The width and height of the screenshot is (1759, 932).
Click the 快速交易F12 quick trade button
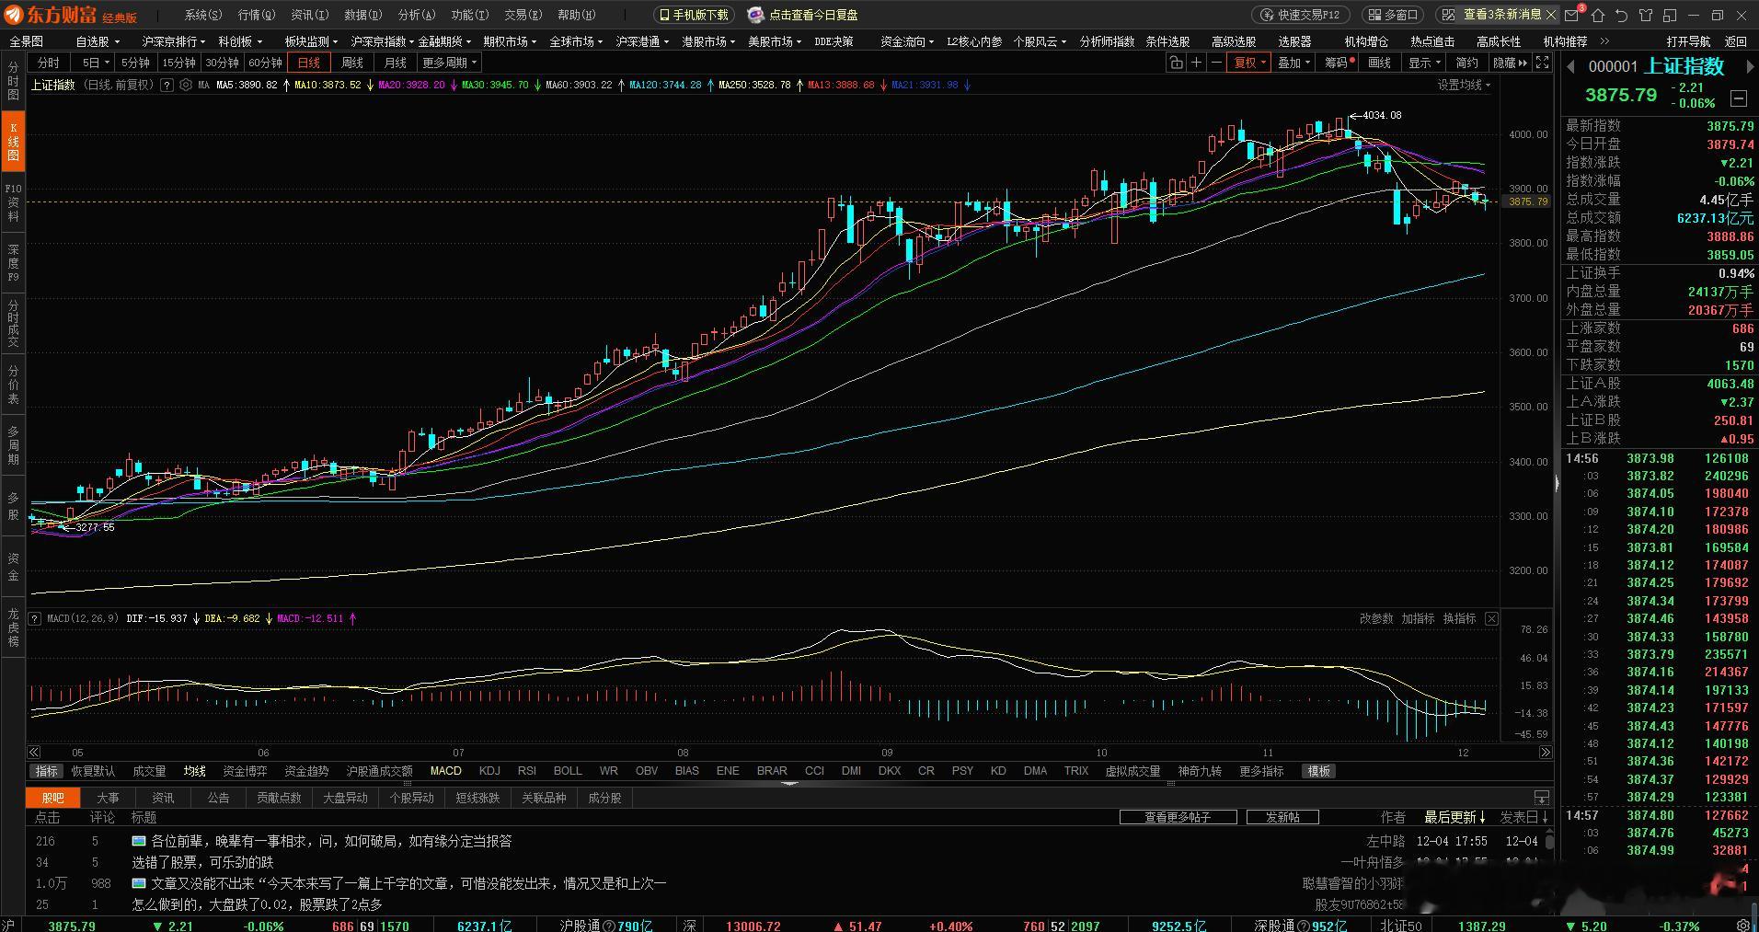coord(1301,15)
